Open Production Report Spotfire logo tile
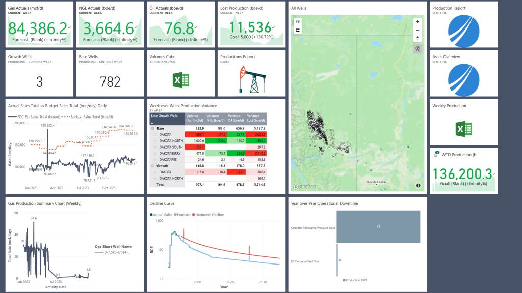Screen dimensions: 522x293 [x=463, y=31]
